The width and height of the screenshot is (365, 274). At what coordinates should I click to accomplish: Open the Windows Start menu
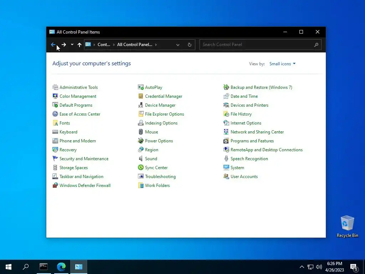point(9,267)
